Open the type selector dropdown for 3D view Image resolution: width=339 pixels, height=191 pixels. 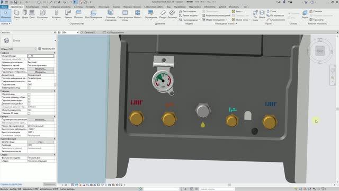[x=55, y=41]
